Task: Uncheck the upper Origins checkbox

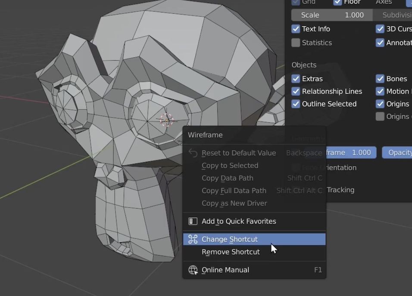Action: tap(380, 104)
